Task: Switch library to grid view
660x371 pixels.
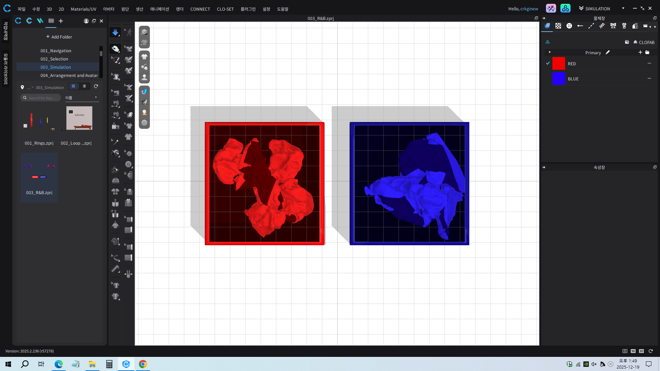Action: [x=73, y=87]
